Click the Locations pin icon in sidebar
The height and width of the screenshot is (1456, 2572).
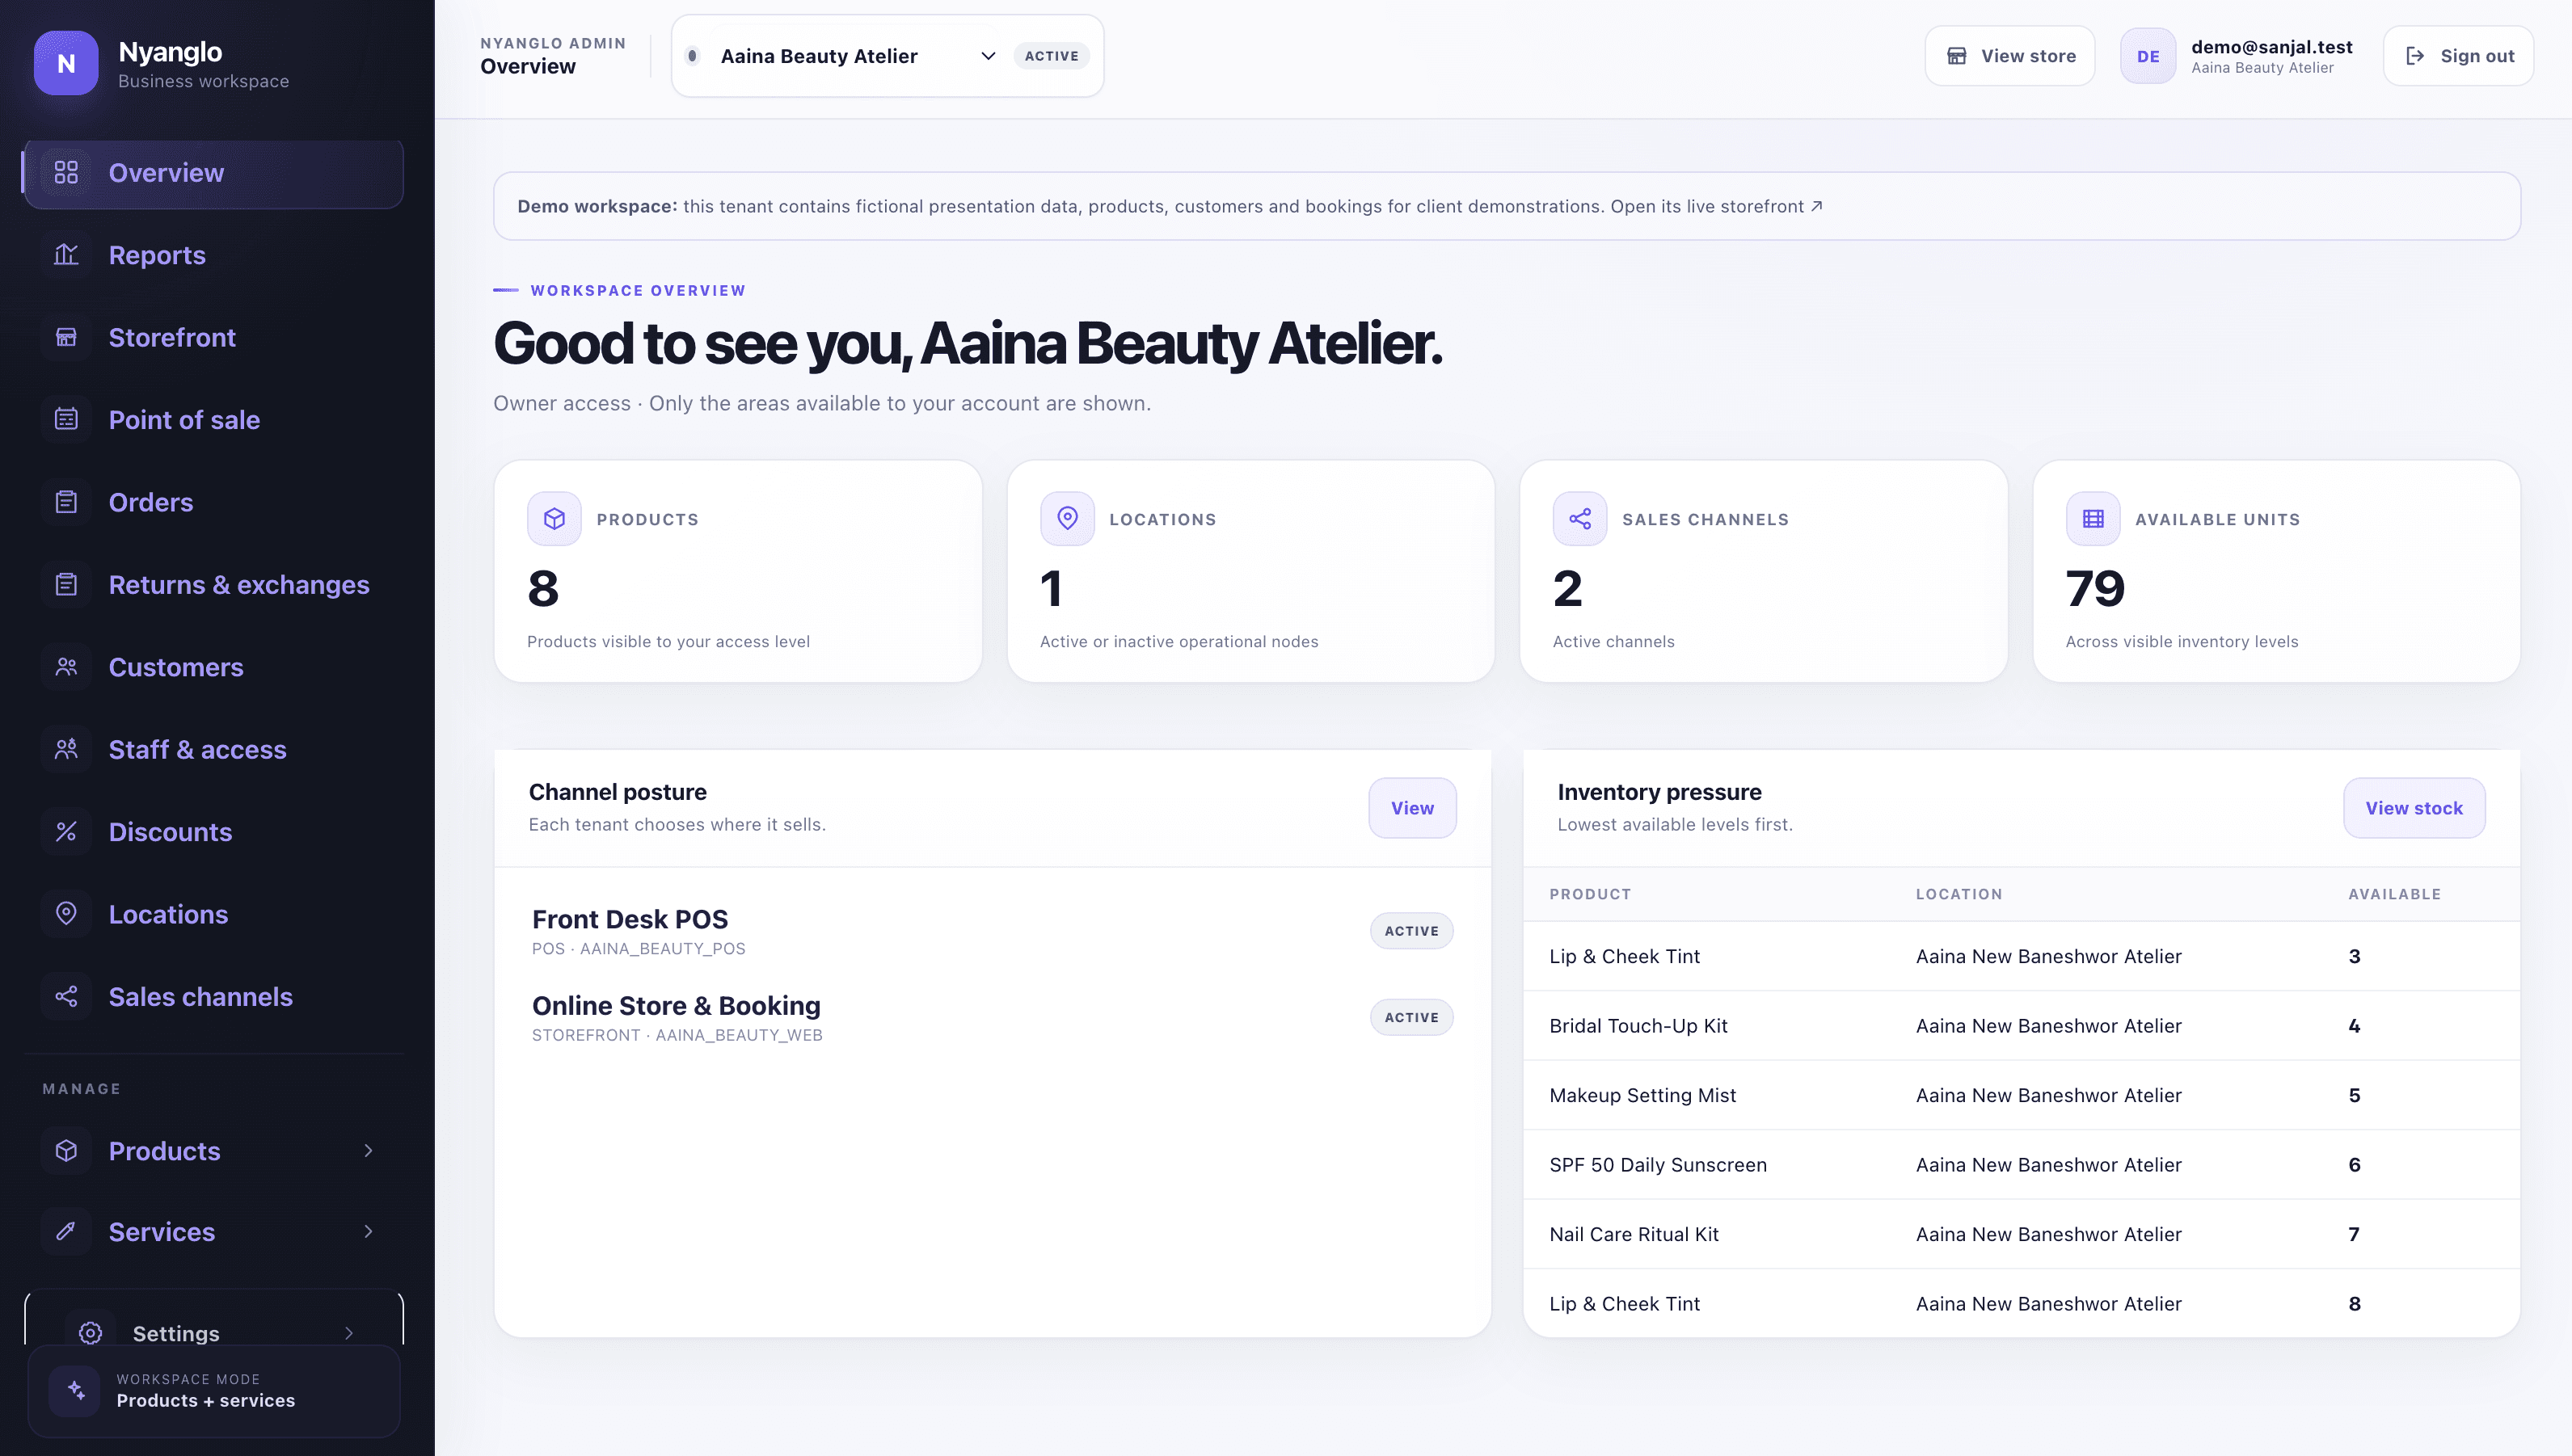coord(66,914)
